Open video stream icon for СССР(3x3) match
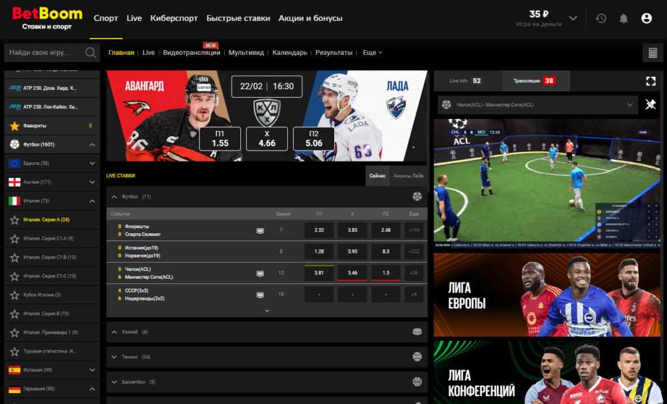The width and height of the screenshot is (667, 404). 260,295
